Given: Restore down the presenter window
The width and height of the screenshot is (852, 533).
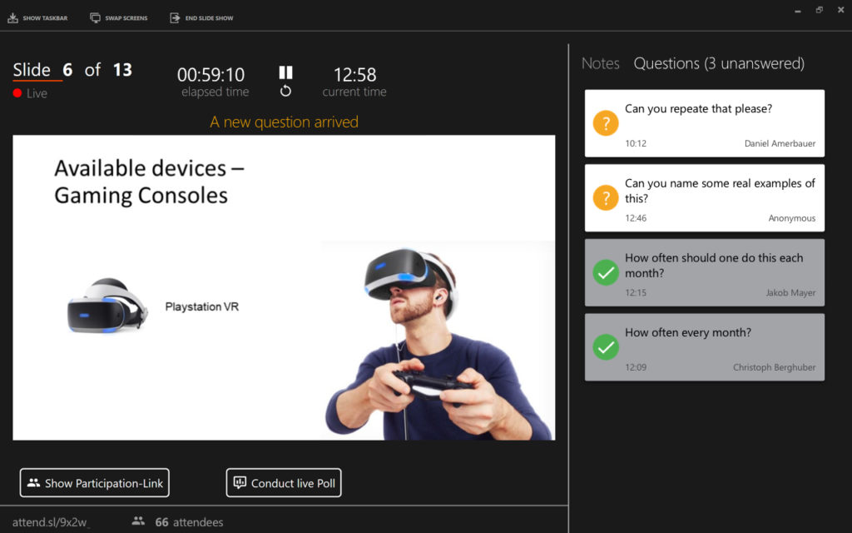Looking at the screenshot, I should (819, 10).
